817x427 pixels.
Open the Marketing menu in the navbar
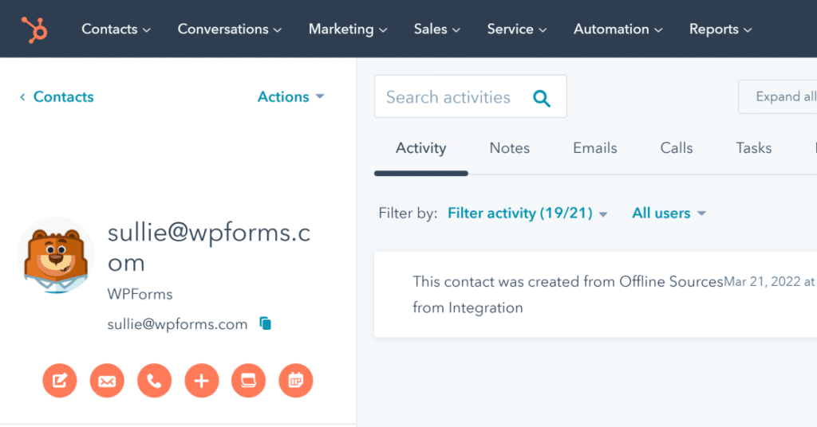[x=348, y=29]
